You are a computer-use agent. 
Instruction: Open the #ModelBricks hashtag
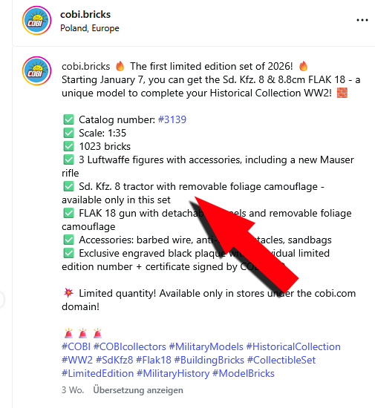244,374
